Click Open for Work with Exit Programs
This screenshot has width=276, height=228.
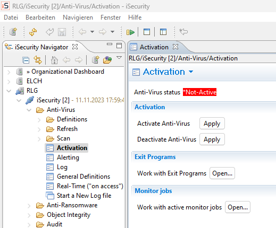[222, 173]
